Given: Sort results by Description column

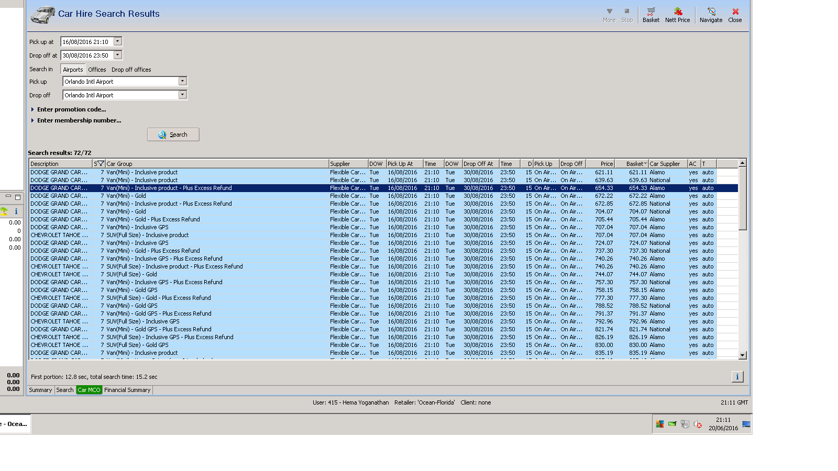Looking at the screenshot, I should 61,164.
